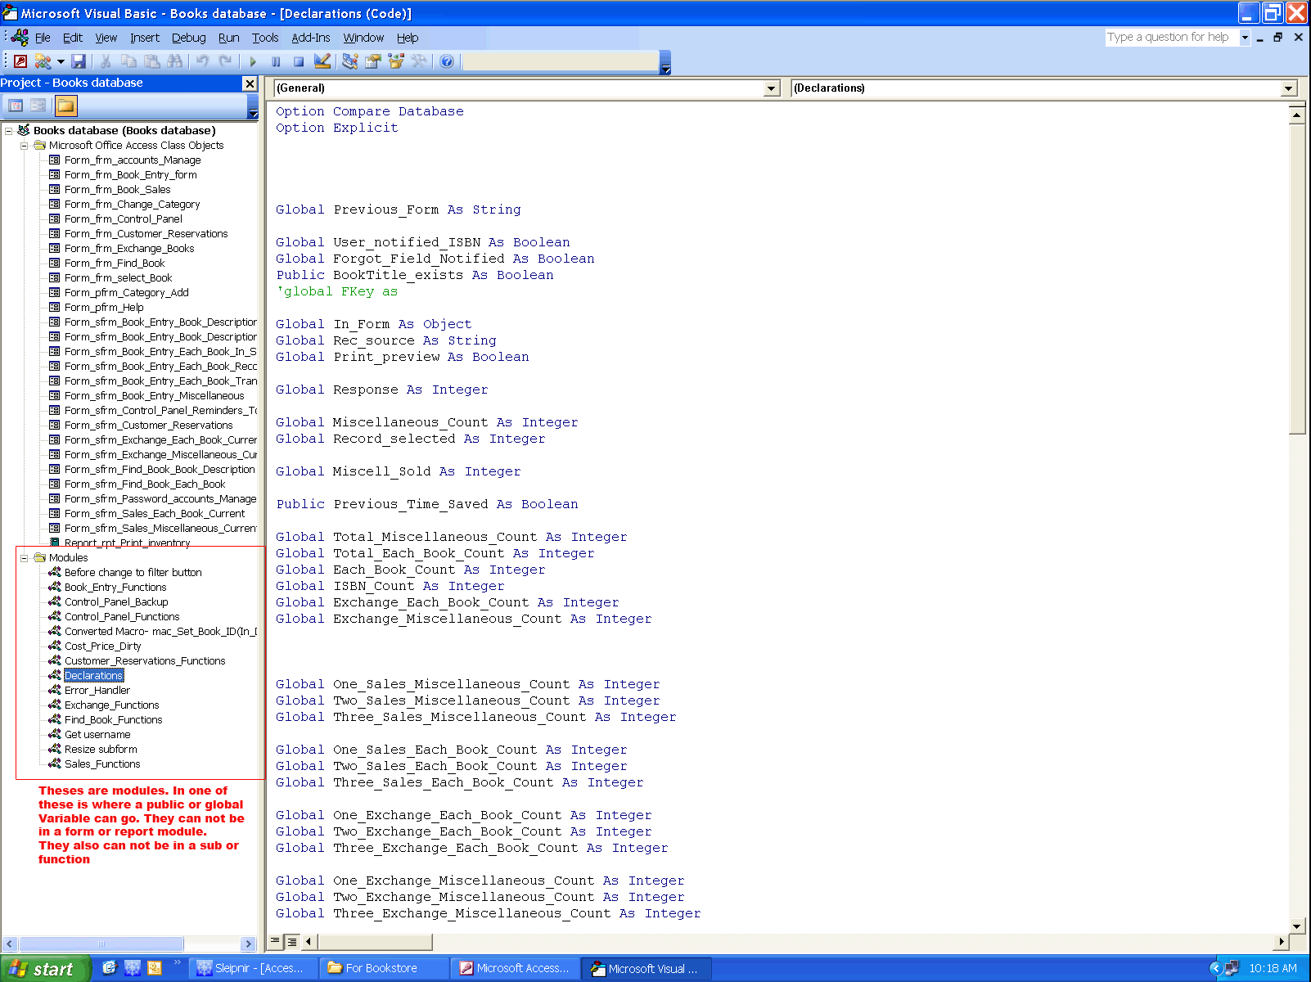Open the Toolbox hammer-wrench icon
The width and height of the screenshot is (1311, 982).
pyautogui.click(x=419, y=61)
